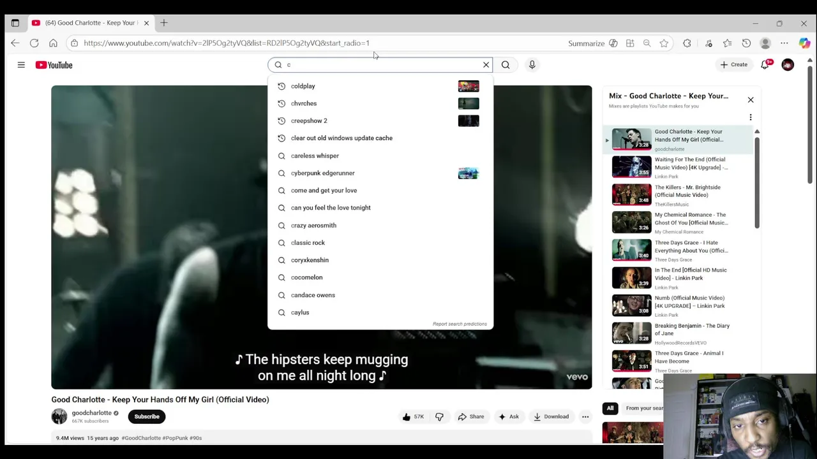
Task: Pick can you feel the love tonight
Action: click(380, 208)
